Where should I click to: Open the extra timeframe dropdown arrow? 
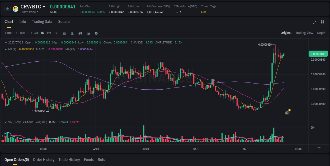pos(56,33)
